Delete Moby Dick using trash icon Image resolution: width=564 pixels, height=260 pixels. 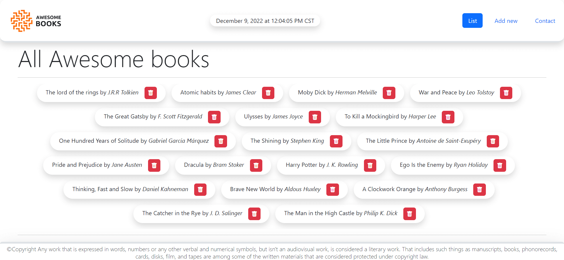[x=389, y=93]
